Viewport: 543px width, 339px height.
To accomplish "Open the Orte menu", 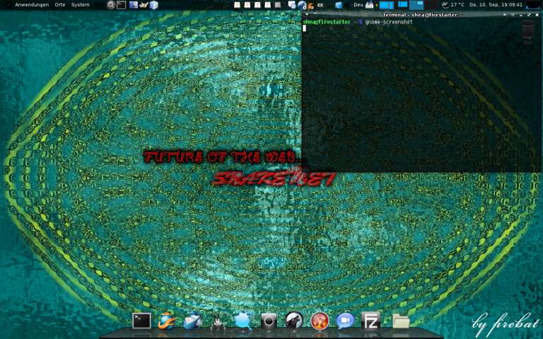I will 60,5.
